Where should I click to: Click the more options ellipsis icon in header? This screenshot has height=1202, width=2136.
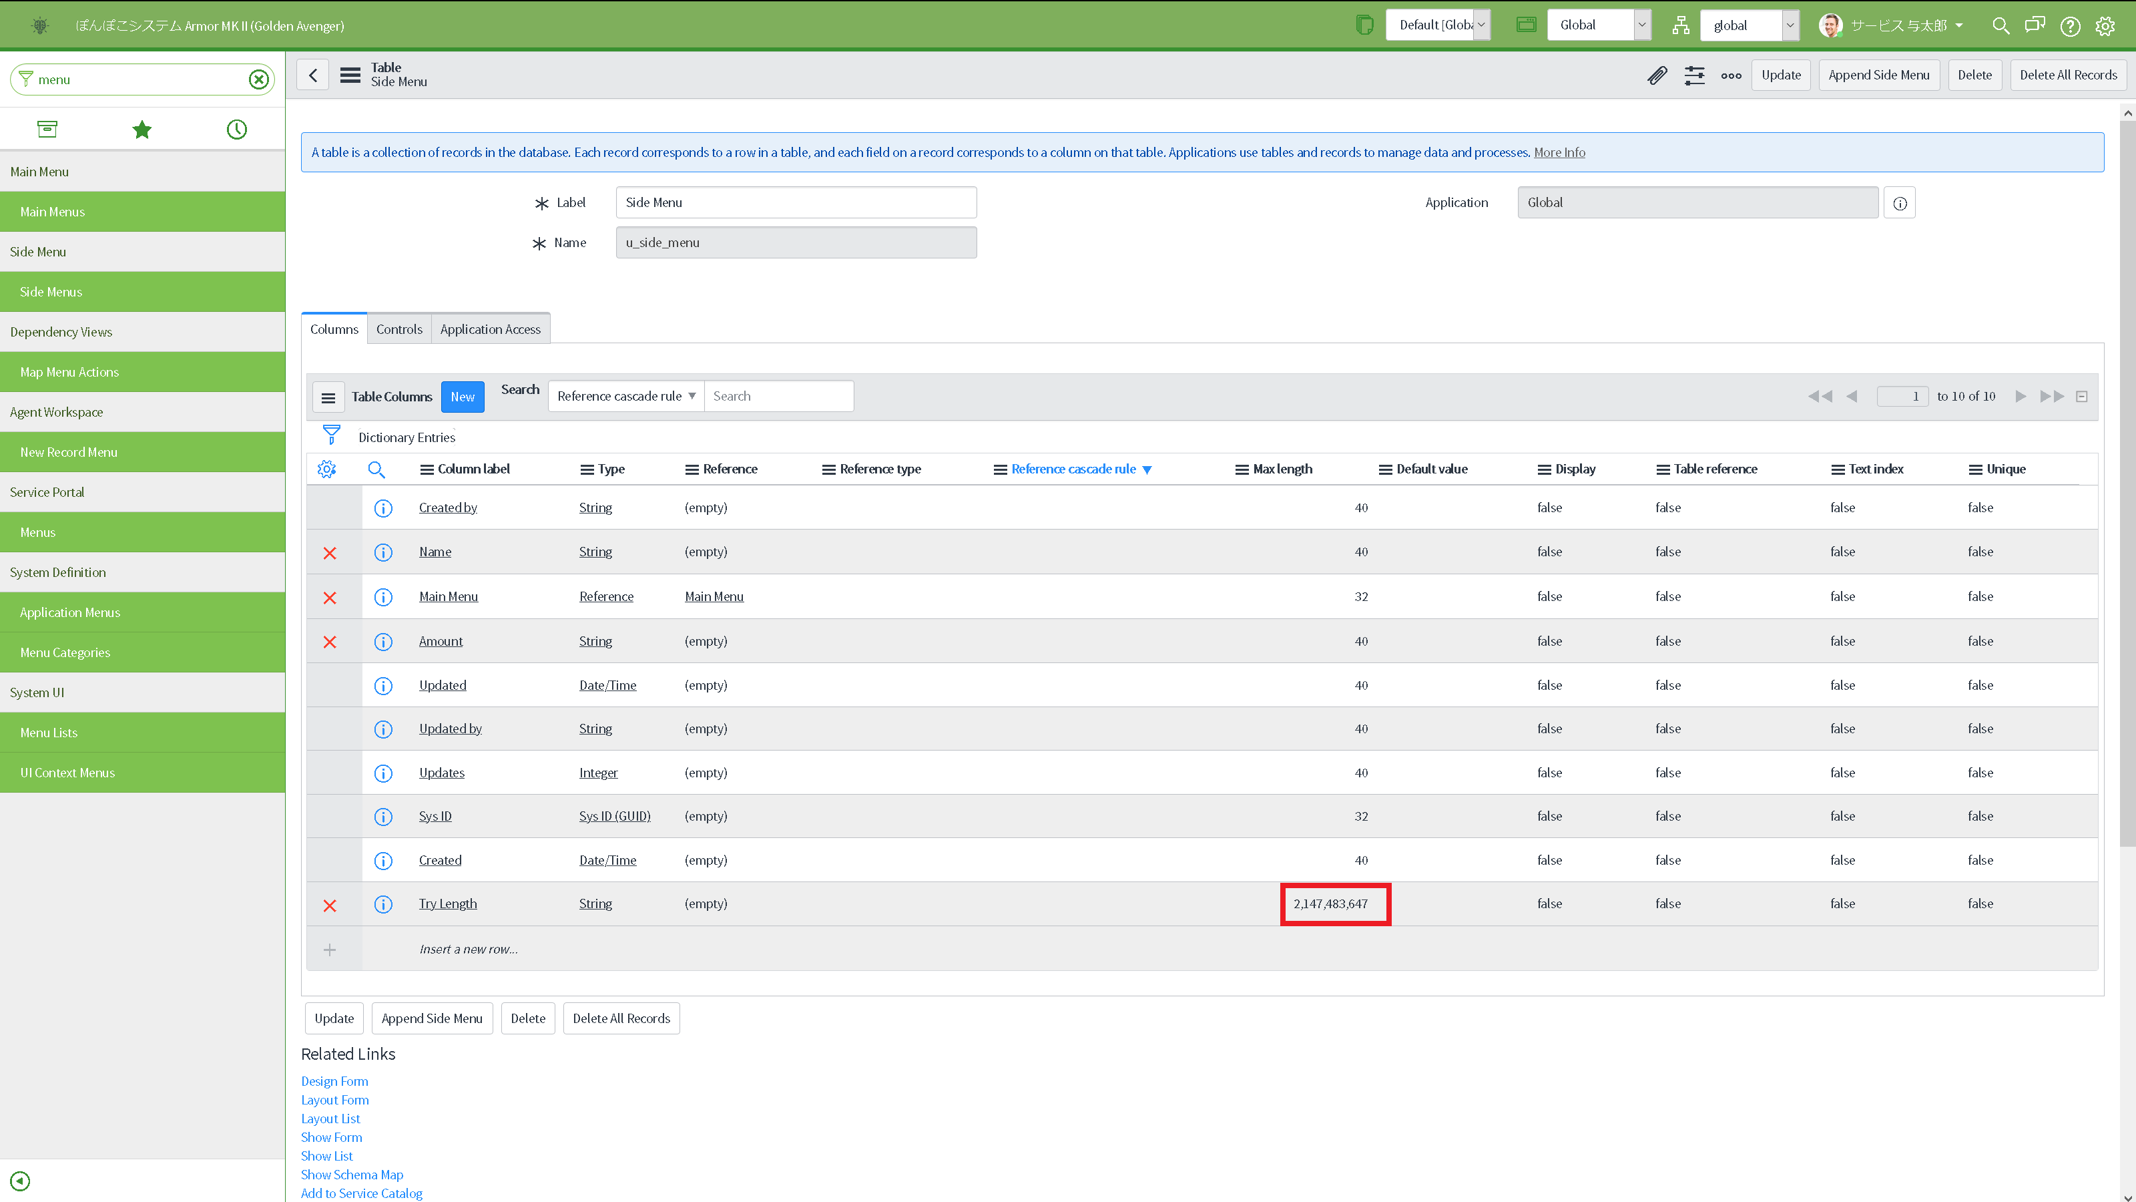point(1731,75)
